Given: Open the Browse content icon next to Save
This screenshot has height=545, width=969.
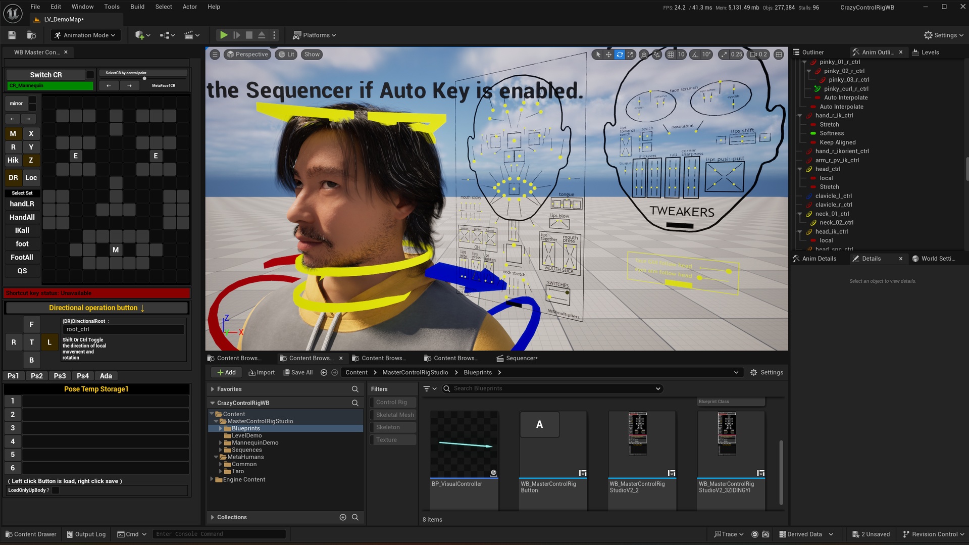Looking at the screenshot, I should (x=31, y=35).
